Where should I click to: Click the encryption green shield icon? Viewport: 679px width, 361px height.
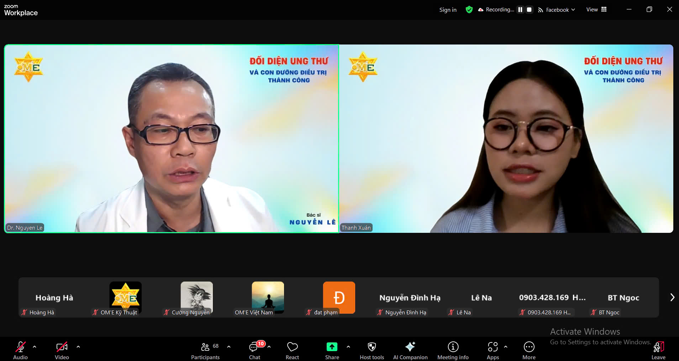tap(469, 10)
